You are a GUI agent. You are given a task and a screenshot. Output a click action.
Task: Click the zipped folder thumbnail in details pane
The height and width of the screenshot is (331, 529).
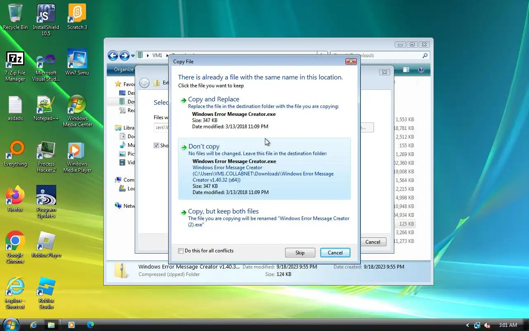tap(122, 271)
